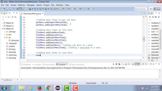Collapse the src folder in Week 14
This screenshot has height=91, width=162.
(x=5, y=38)
